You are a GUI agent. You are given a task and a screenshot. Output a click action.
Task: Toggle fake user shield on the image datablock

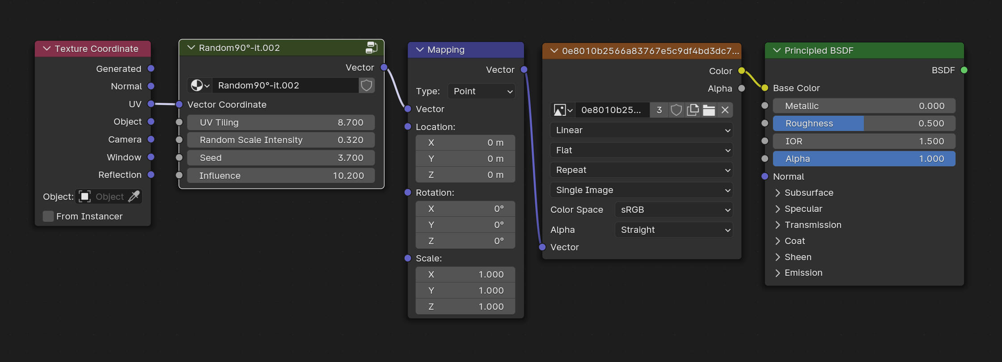coord(676,110)
